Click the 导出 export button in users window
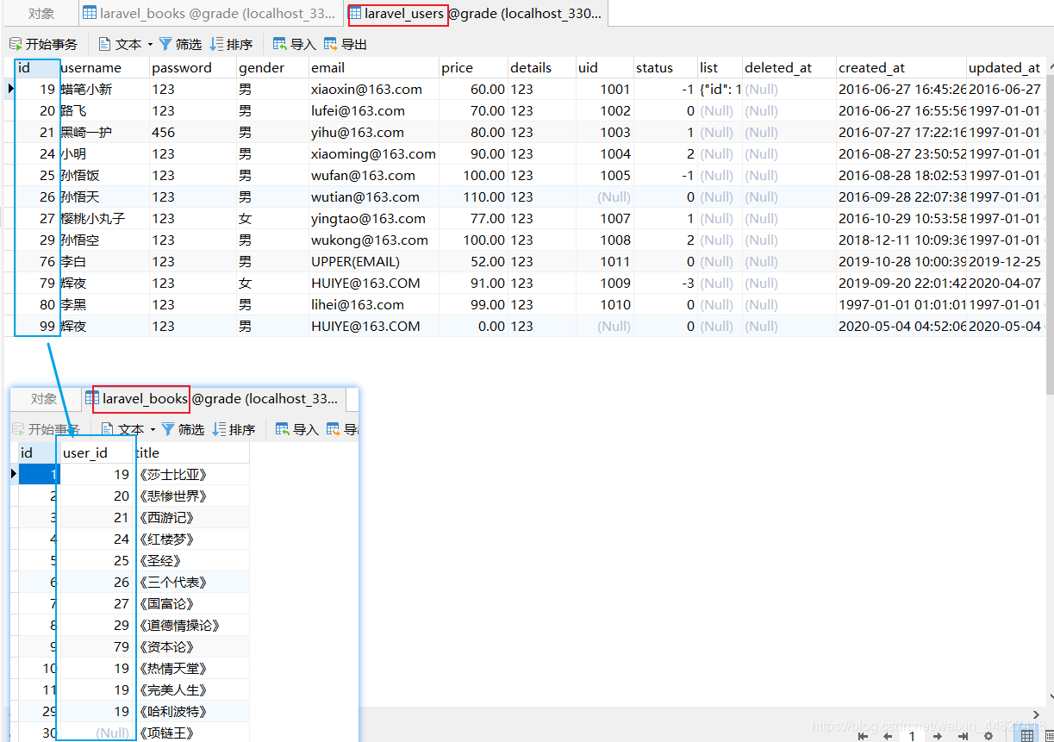The height and width of the screenshot is (742, 1054). [346, 44]
